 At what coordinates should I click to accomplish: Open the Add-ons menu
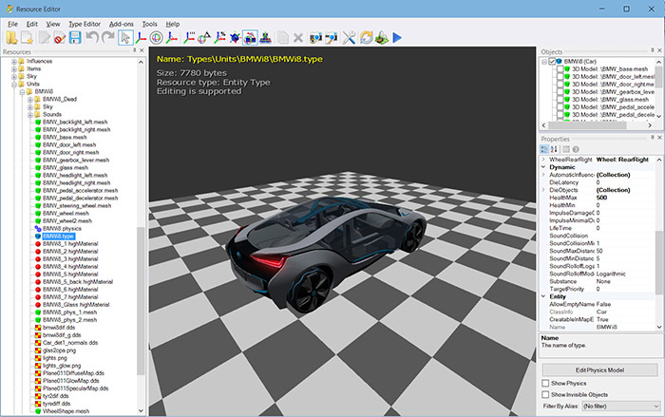tap(122, 24)
